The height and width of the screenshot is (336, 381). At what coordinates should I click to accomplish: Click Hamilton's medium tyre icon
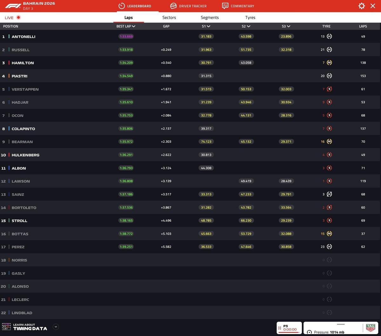tap(329, 63)
